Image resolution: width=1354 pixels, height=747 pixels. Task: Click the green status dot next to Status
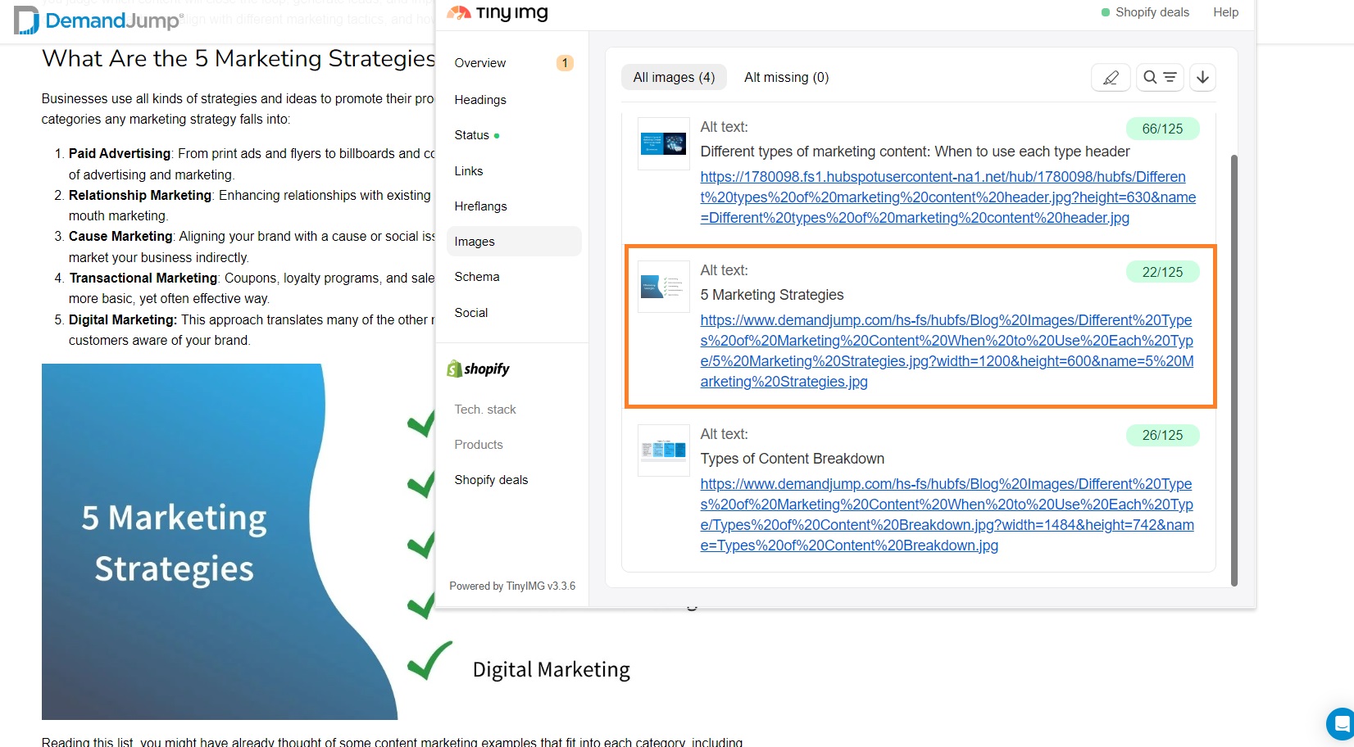point(495,134)
